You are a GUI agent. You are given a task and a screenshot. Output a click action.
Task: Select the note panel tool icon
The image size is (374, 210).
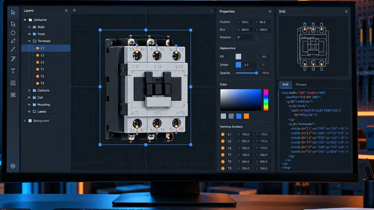(13, 95)
